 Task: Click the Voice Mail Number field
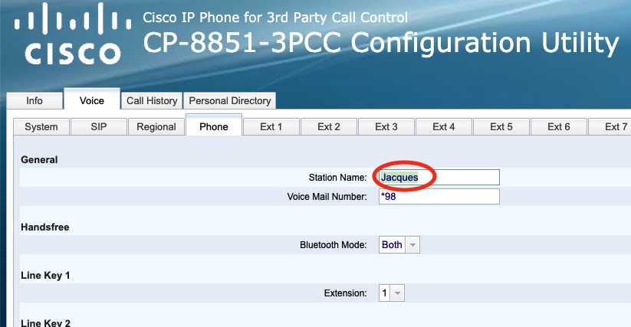pos(439,197)
